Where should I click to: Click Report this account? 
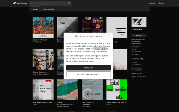pos(139,77)
